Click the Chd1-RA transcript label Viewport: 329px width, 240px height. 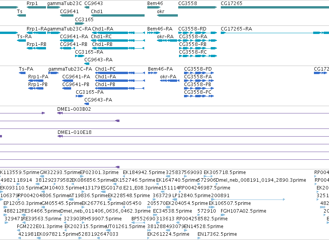click(x=102, y=29)
